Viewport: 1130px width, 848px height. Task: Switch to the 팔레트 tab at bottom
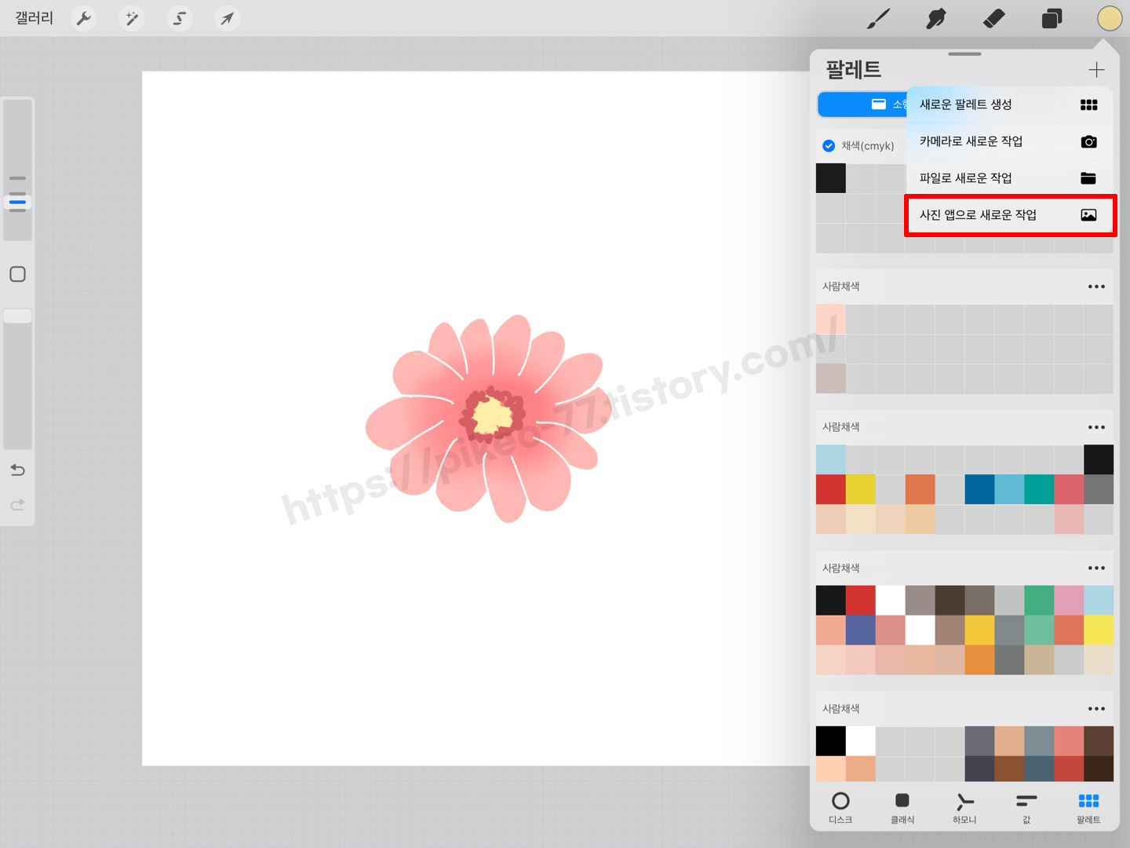pos(1088,806)
